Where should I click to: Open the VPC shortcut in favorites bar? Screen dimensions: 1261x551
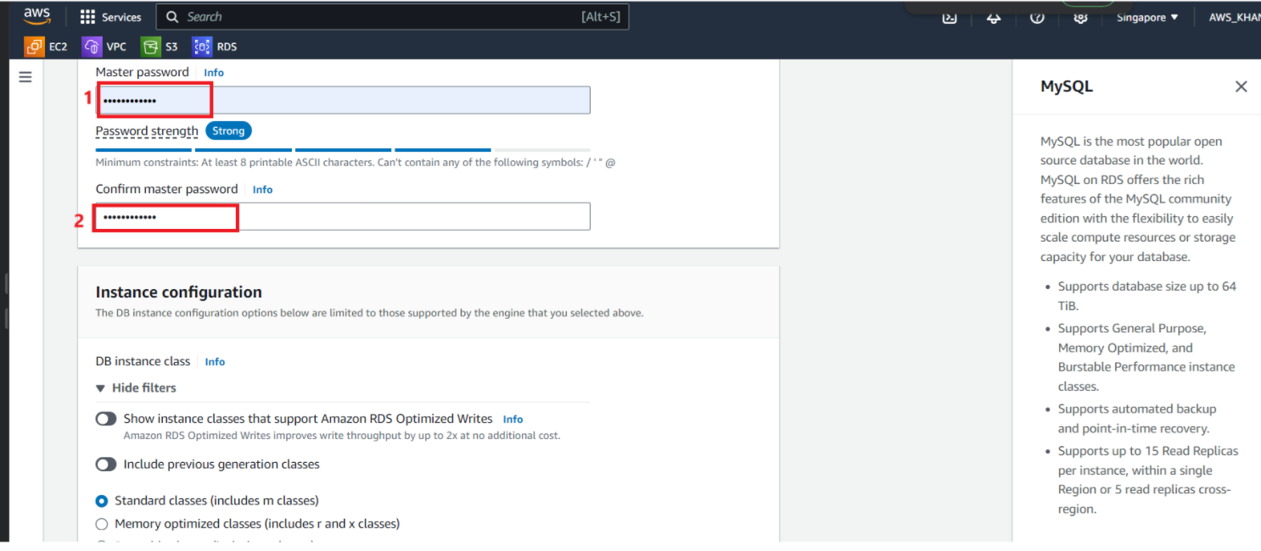point(104,47)
